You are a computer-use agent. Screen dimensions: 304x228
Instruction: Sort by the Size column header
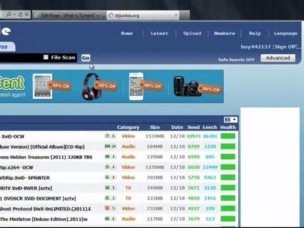click(155, 127)
